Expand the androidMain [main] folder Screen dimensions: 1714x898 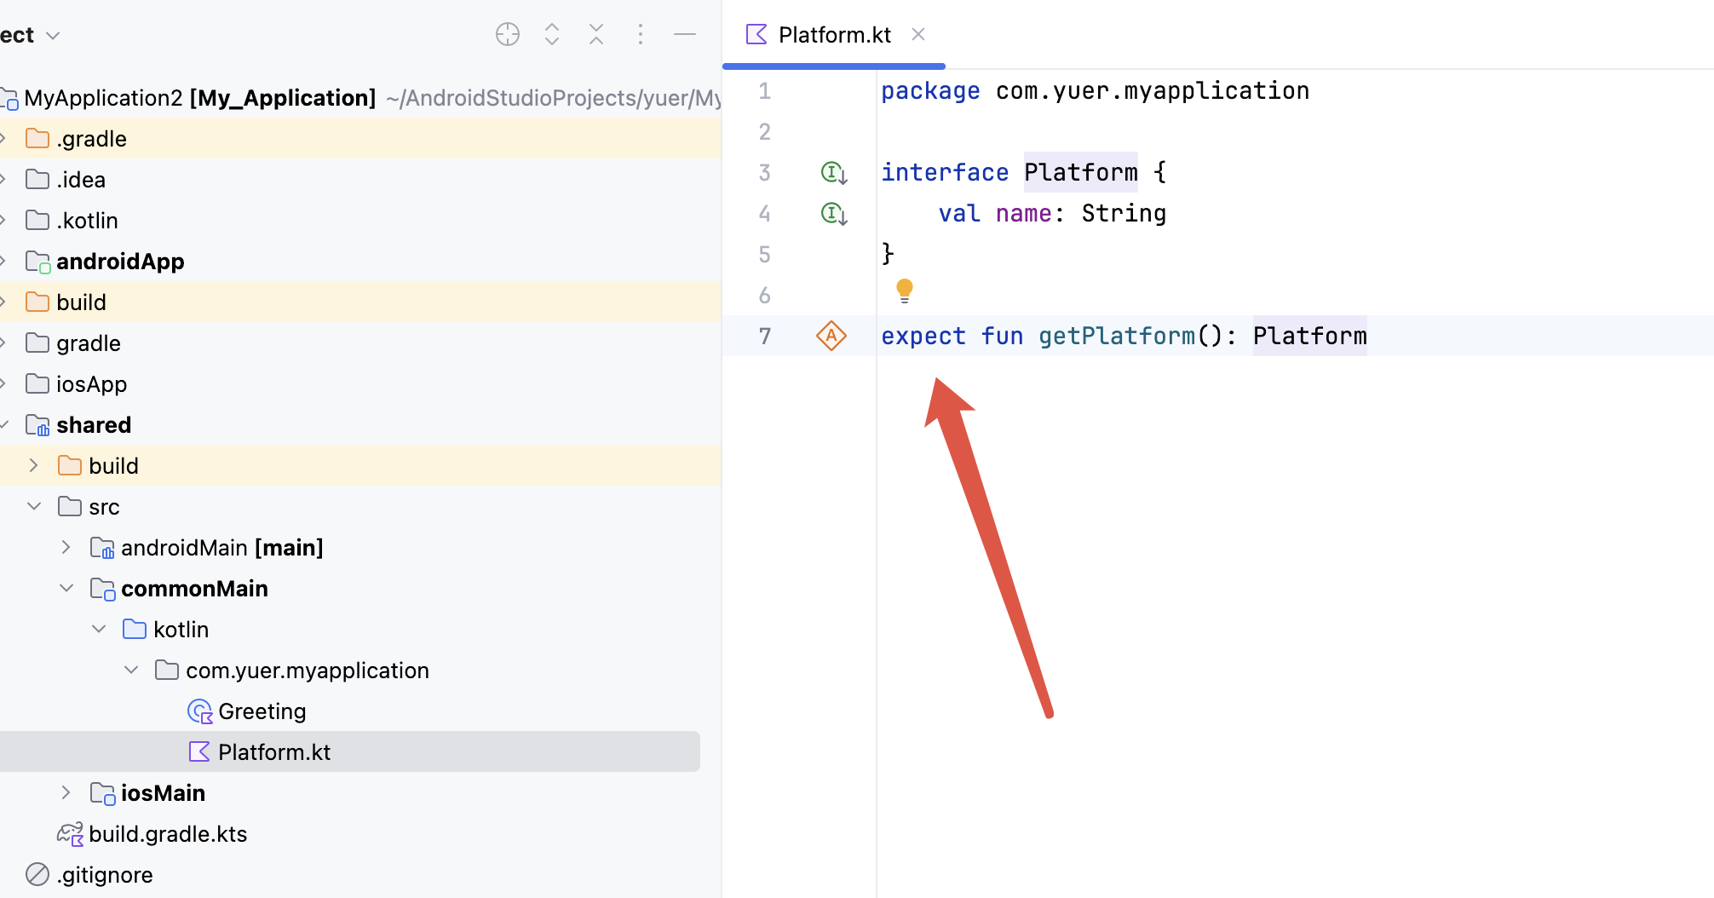pyautogui.click(x=66, y=547)
